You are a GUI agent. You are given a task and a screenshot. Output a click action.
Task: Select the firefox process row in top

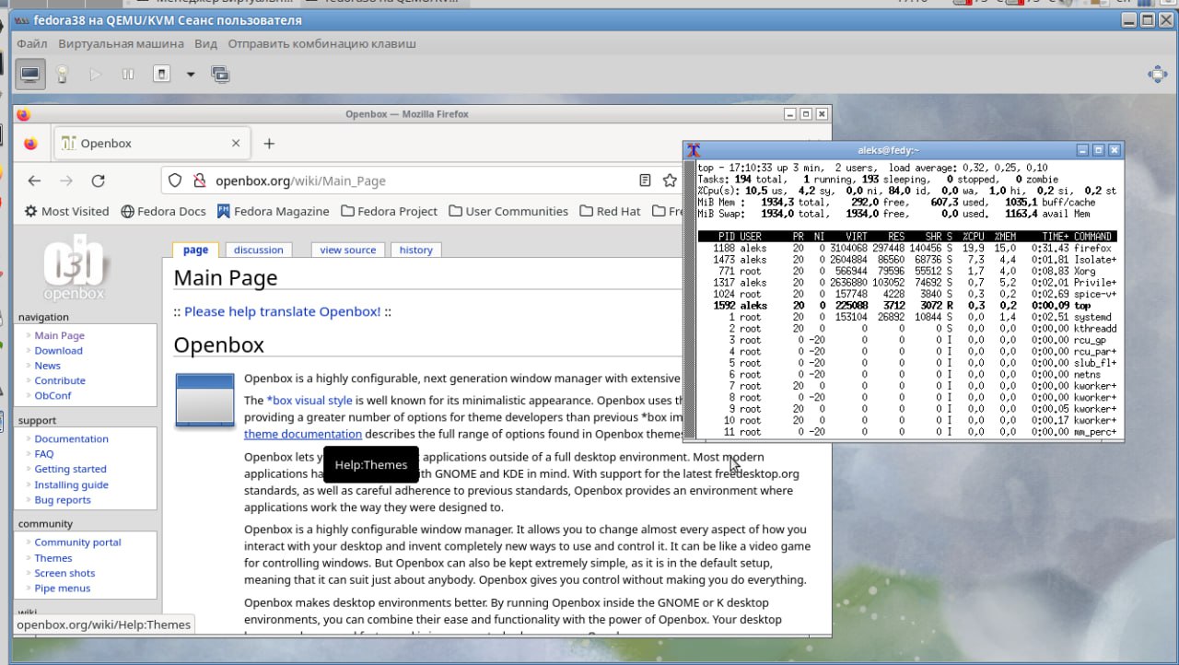point(907,249)
